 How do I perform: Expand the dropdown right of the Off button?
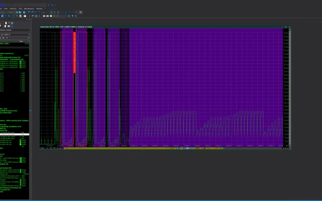click(29, 38)
